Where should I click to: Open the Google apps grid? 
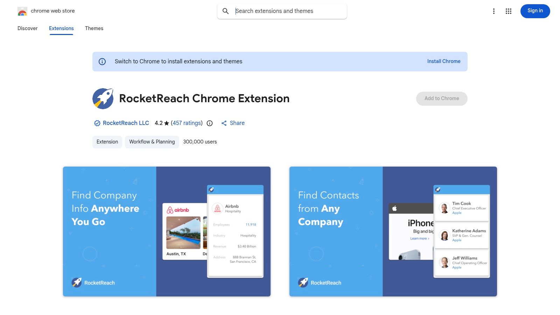click(509, 11)
